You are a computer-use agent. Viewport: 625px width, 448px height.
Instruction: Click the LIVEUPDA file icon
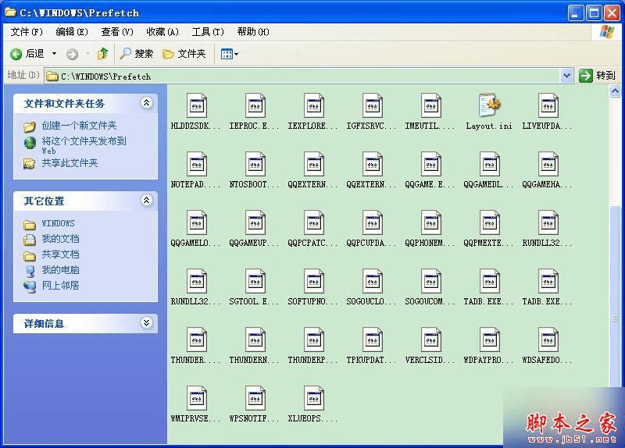point(548,105)
